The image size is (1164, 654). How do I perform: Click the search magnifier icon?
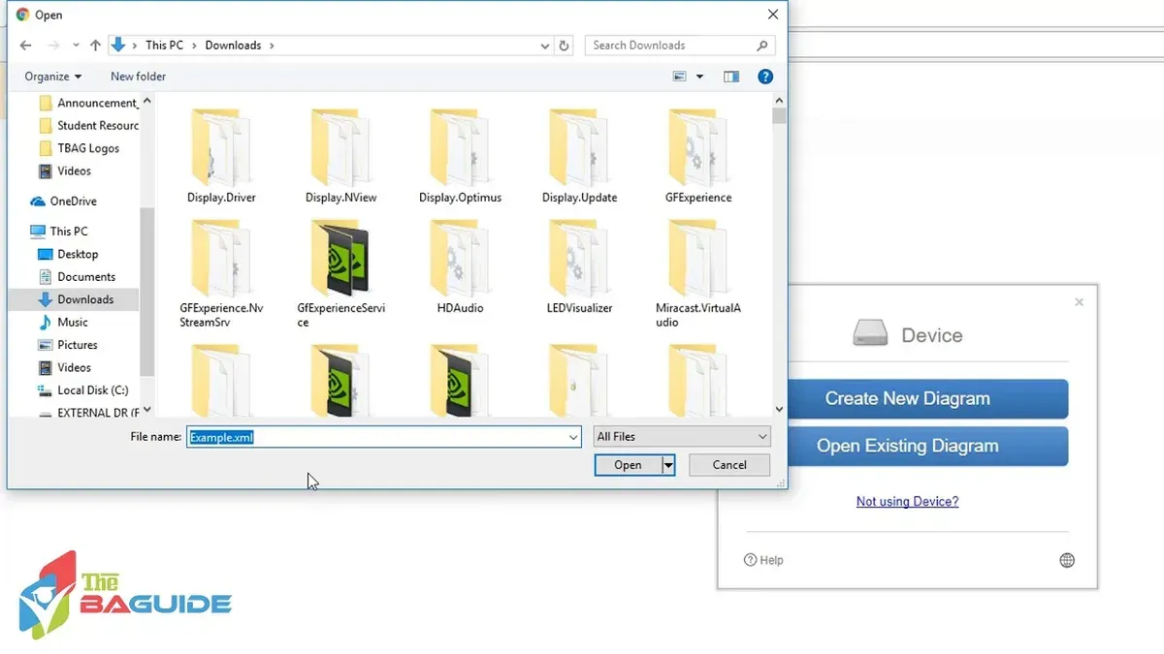(762, 46)
